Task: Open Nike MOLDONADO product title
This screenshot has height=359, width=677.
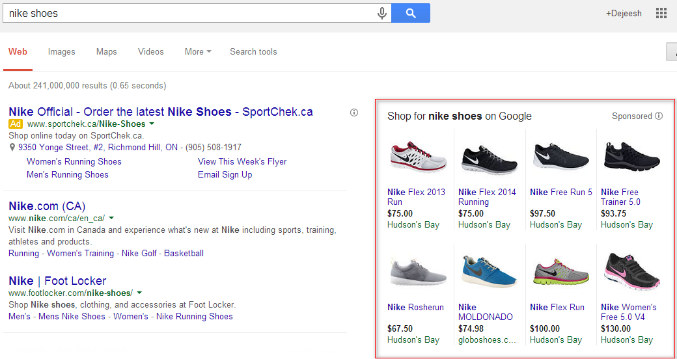Action: pyautogui.click(x=486, y=312)
